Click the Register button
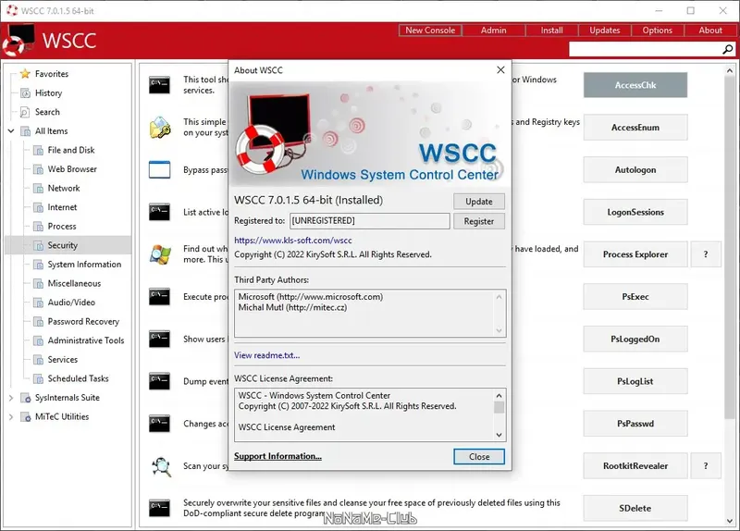 point(479,221)
